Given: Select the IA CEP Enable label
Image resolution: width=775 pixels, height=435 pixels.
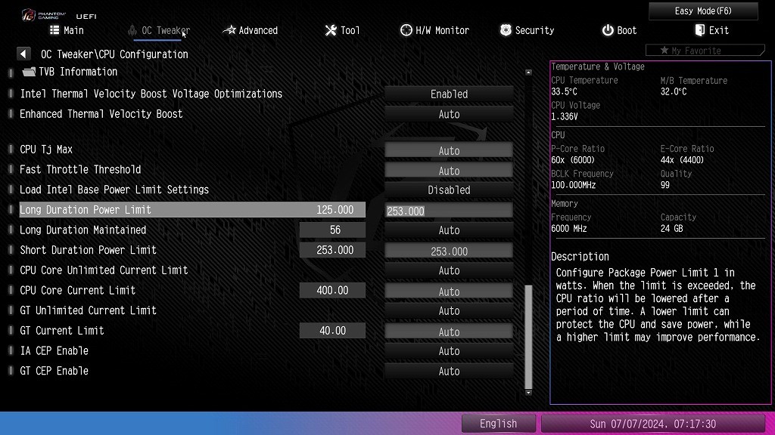Looking at the screenshot, I should click(x=54, y=351).
